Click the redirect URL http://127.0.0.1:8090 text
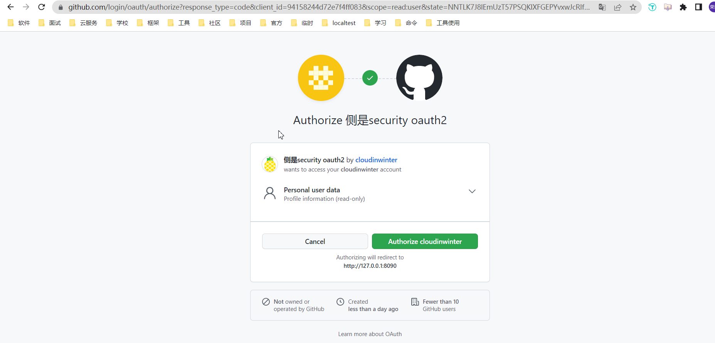 point(370,266)
